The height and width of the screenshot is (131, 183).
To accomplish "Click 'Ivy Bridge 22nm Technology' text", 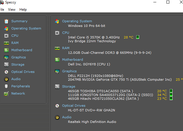I will [92, 41].
